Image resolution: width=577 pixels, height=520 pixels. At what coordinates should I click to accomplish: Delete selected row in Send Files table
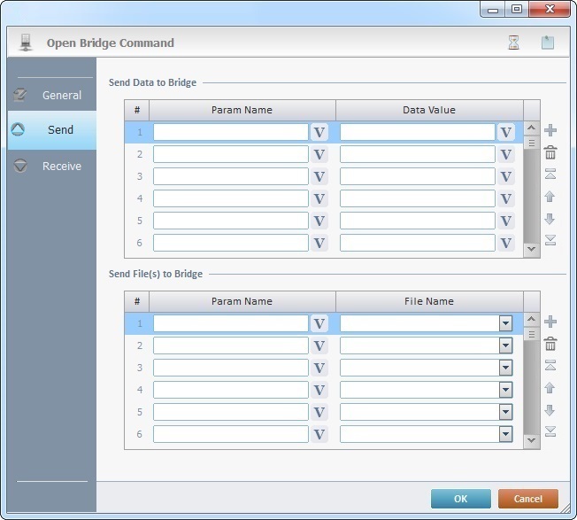[x=550, y=344]
